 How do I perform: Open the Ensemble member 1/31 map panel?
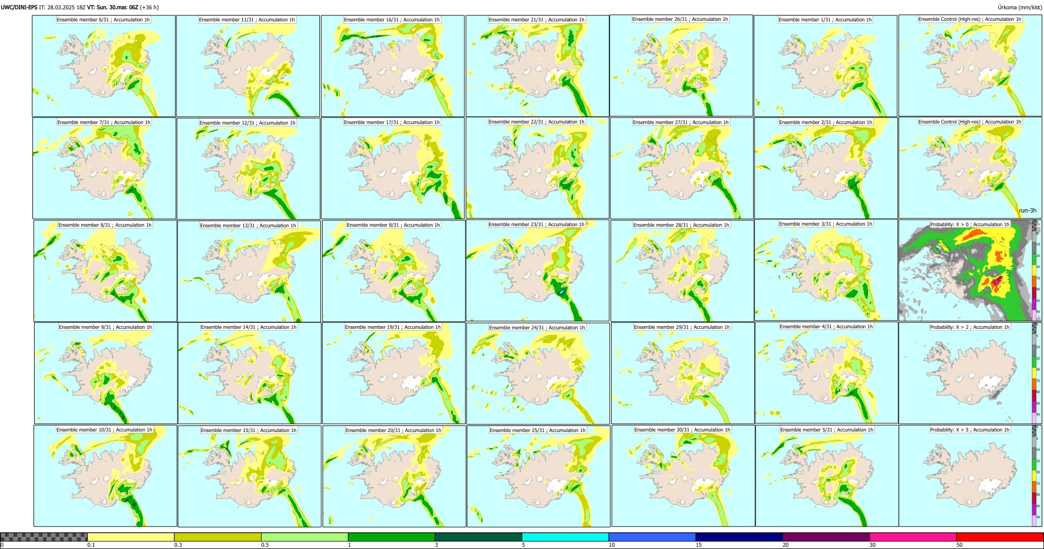click(x=825, y=66)
